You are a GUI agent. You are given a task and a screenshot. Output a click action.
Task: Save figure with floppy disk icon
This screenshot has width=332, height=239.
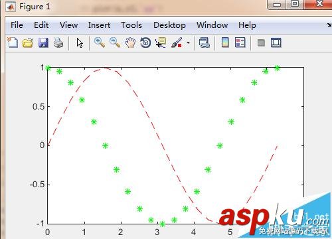pyautogui.click(x=43, y=42)
